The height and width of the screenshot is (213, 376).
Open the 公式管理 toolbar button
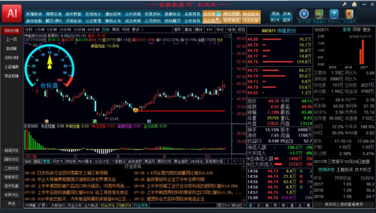coord(93,20)
